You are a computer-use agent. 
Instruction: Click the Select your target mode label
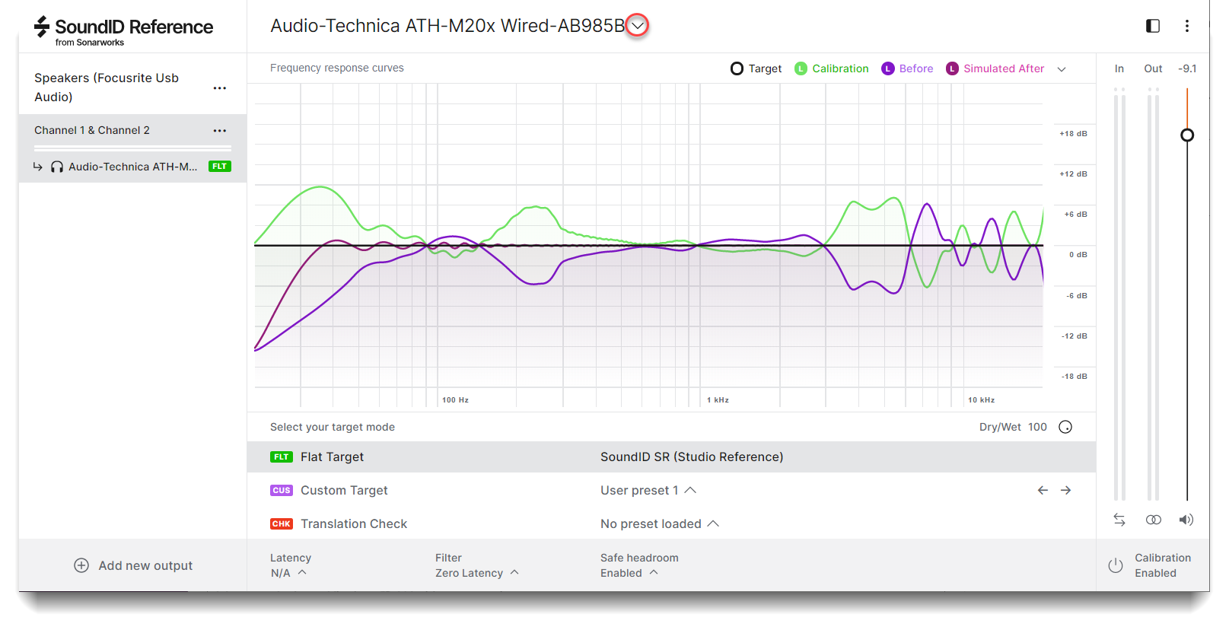coord(333,427)
